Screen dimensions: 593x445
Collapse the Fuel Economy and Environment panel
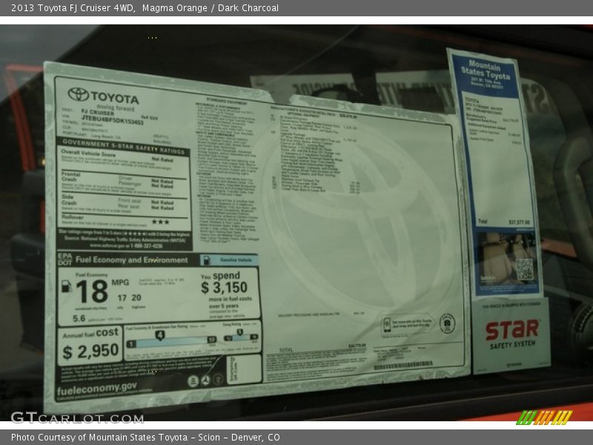[x=132, y=260]
